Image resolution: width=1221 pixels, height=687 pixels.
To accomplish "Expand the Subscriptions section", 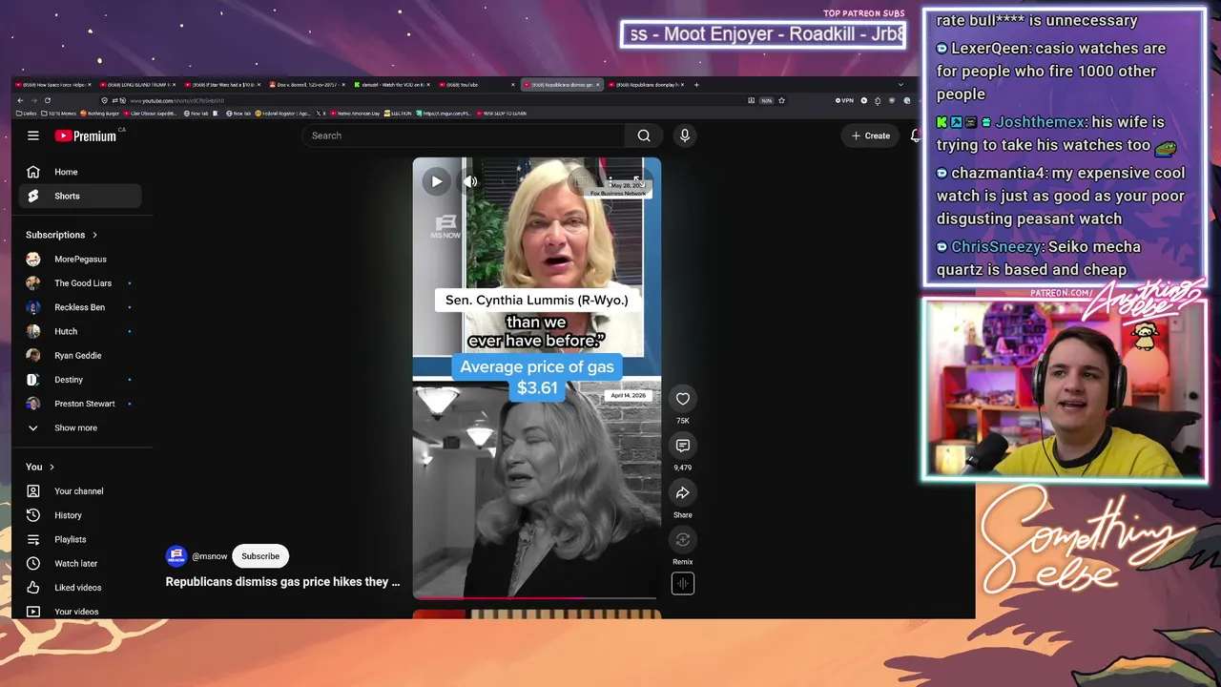I will [62, 235].
